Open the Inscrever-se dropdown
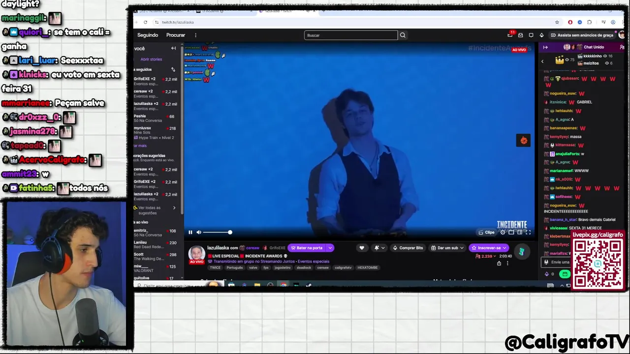Image resolution: width=630 pixels, height=354 pixels. point(489,248)
